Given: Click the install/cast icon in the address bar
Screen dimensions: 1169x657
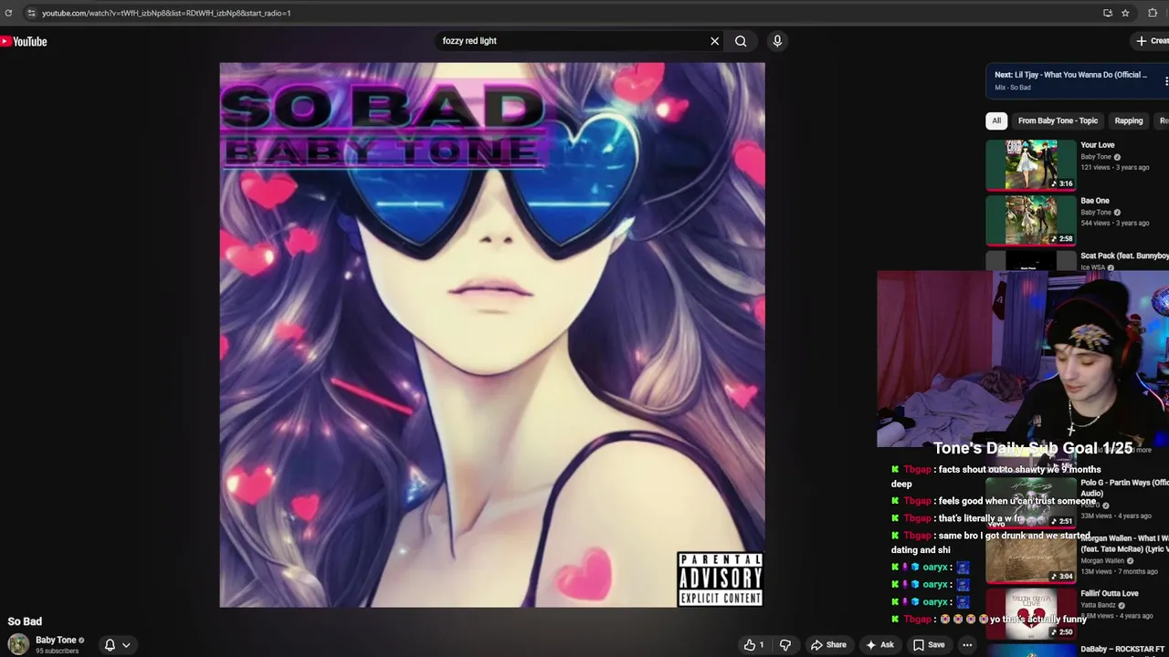Looking at the screenshot, I should (1107, 13).
